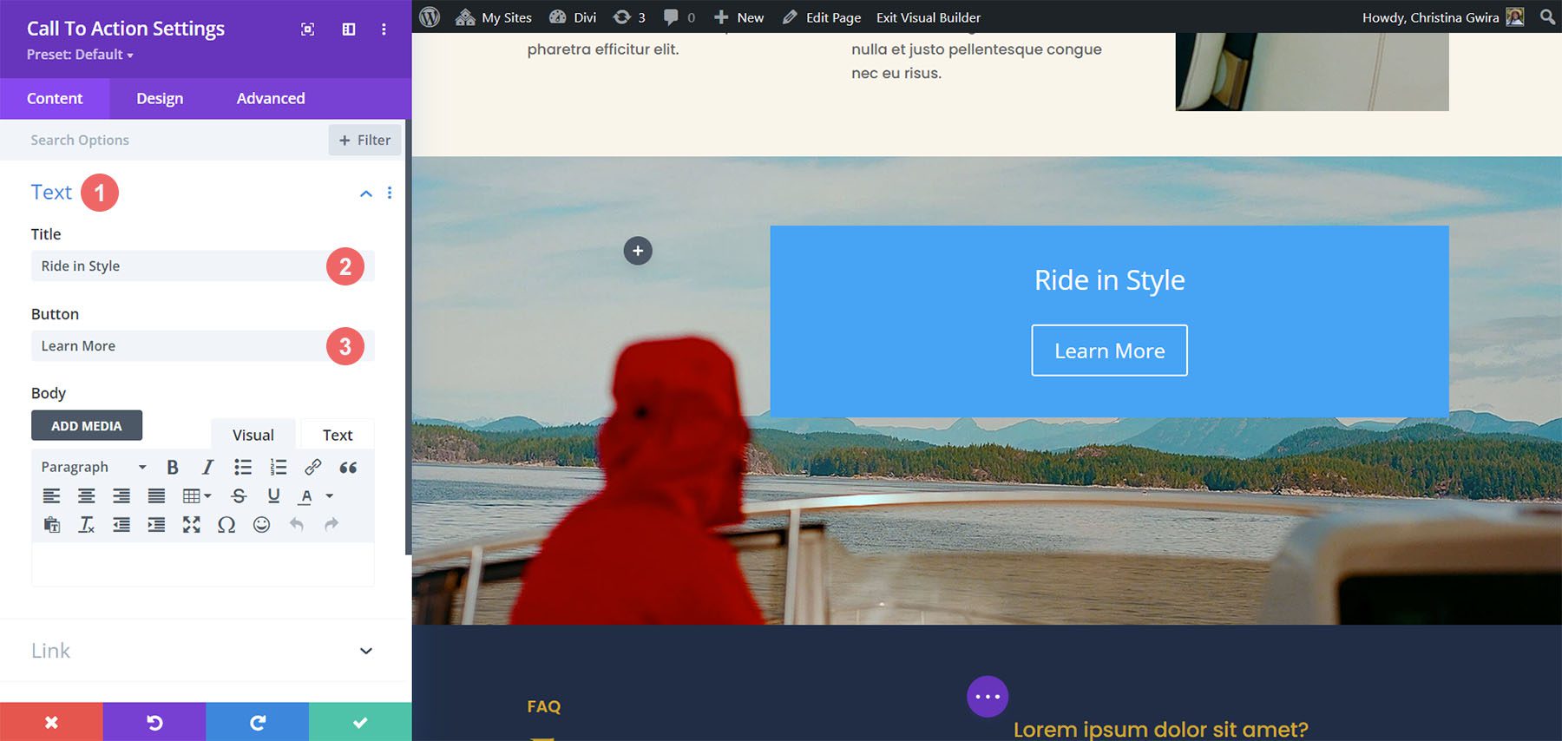
Task: Click the gray add module plus button
Action: (638, 251)
